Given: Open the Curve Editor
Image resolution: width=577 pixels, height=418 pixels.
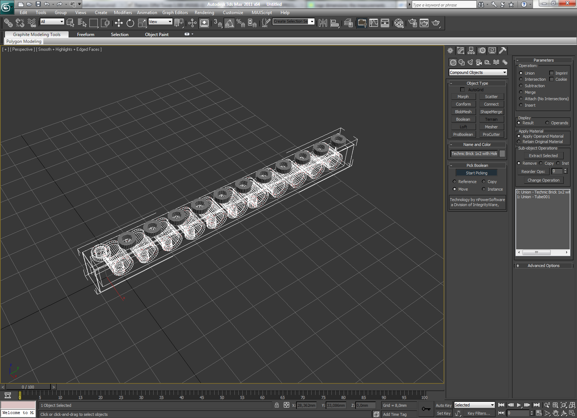Looking at the screenshot, I should pos(374,23).
